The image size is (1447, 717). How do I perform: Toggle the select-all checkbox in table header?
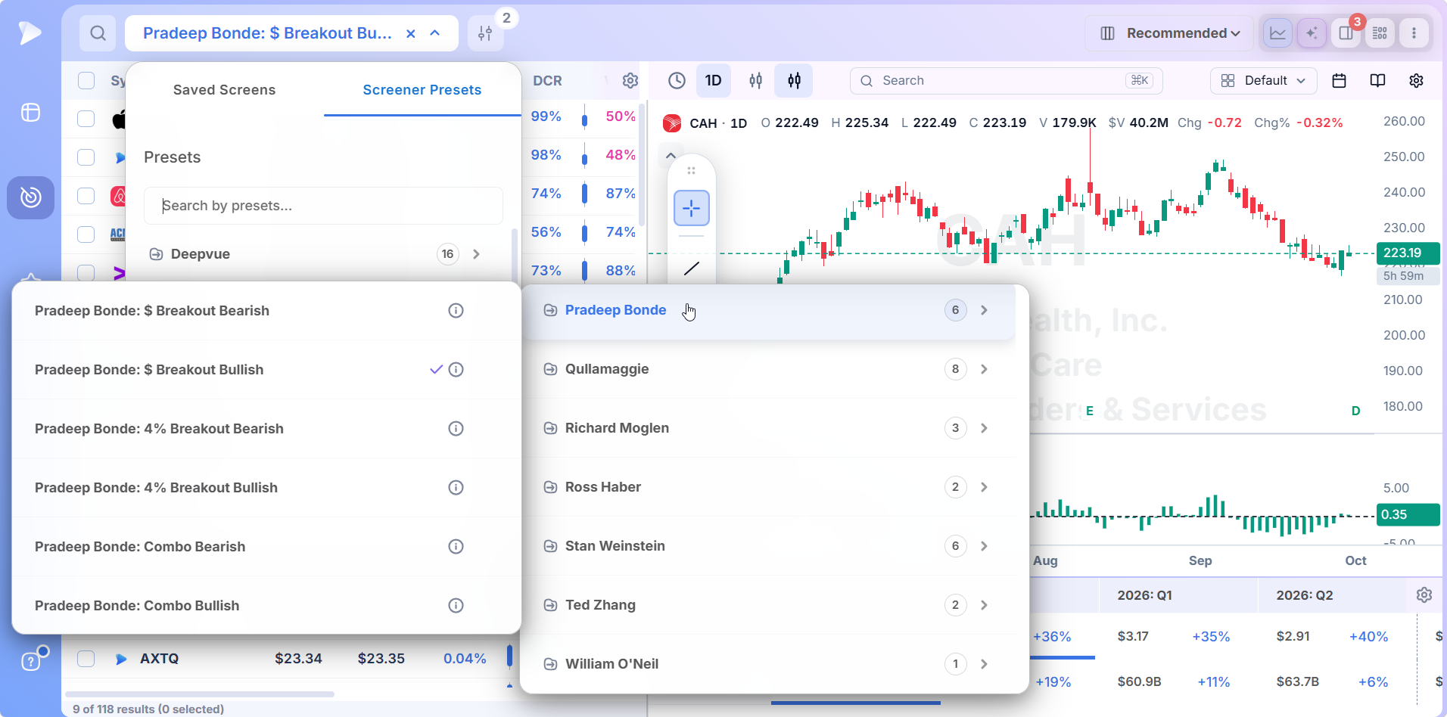coord(86,81)
